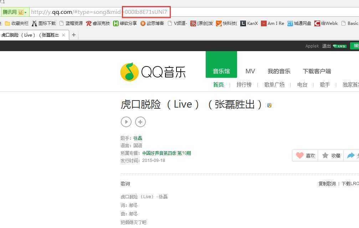Open album link 中国好声音第四季 第10期
This screenshot has height=228, width=359.
click(x=166, y=153)
